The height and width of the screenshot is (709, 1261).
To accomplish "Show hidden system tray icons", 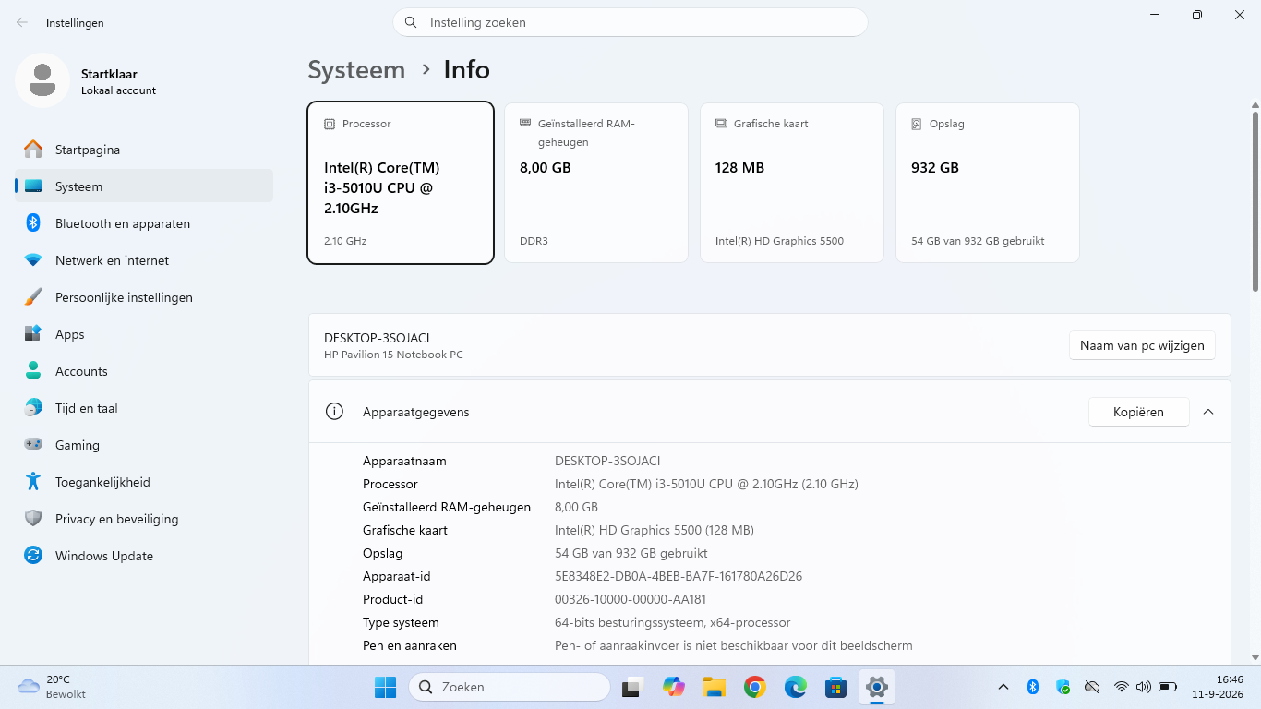I will tap(1003, 687).
